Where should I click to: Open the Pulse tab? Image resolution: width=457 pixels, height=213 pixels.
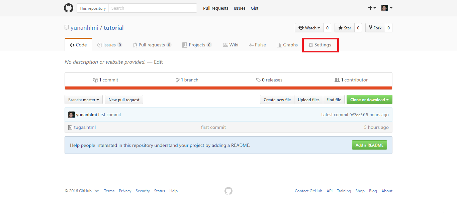tap(257, 45)
